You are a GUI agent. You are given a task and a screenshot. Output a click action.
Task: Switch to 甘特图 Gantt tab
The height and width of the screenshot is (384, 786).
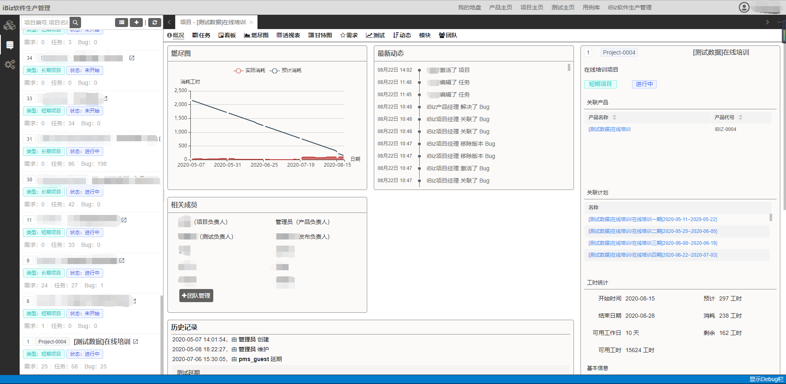click(320, 36)
